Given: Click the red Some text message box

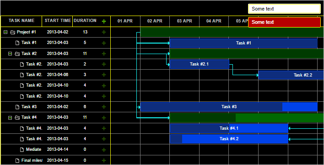Looking at the screenshot, I should pos(284,22).
